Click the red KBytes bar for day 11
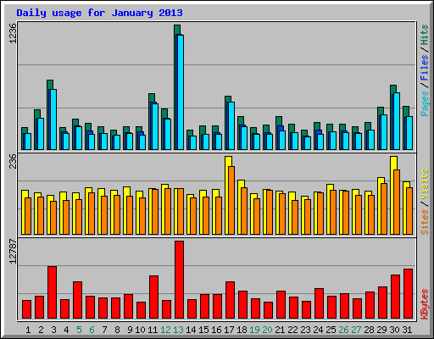Screen dimensions: 434x339 [x=153, y=297]
